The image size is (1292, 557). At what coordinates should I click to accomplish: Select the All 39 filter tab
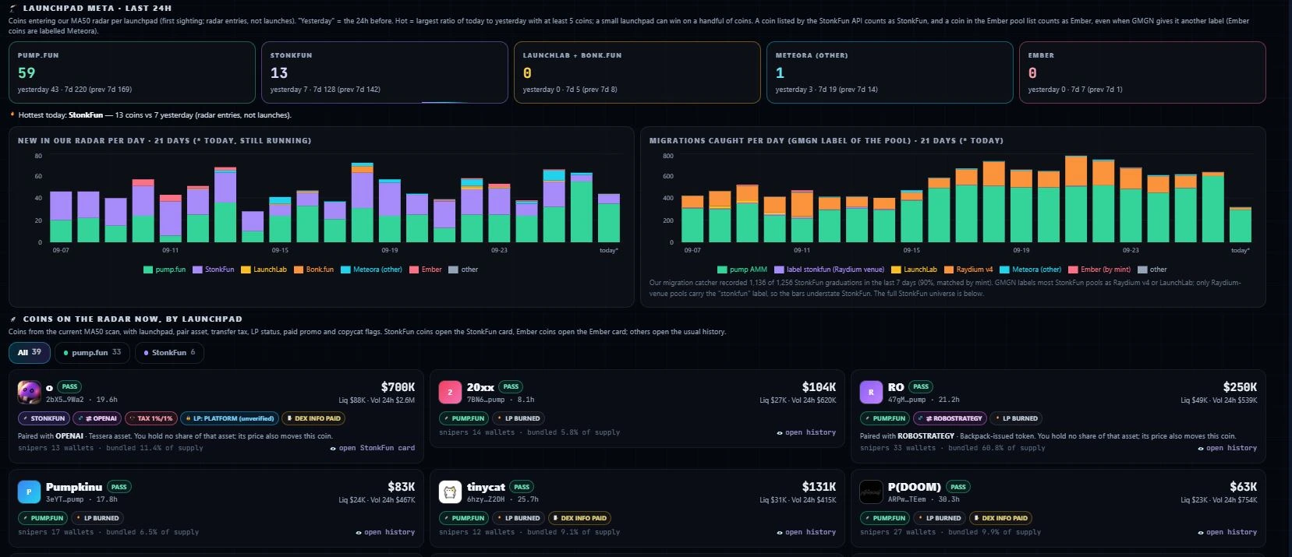tap(30, 352)
